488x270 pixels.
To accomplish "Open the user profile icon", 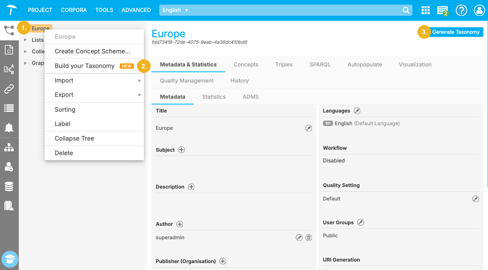I will (x=479, y=10).
